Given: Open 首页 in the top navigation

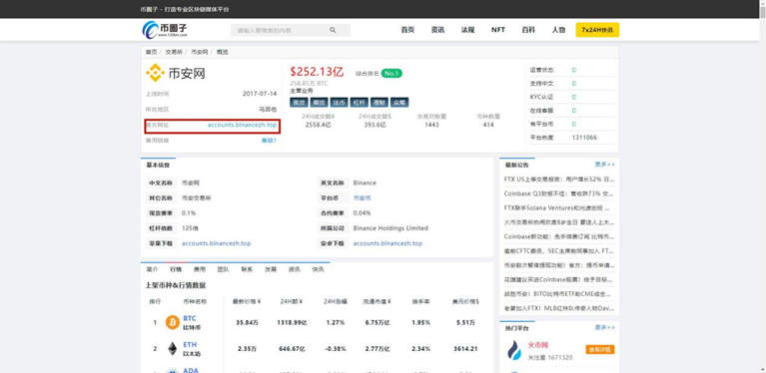Looking at the screenshot, I should 407,30.
